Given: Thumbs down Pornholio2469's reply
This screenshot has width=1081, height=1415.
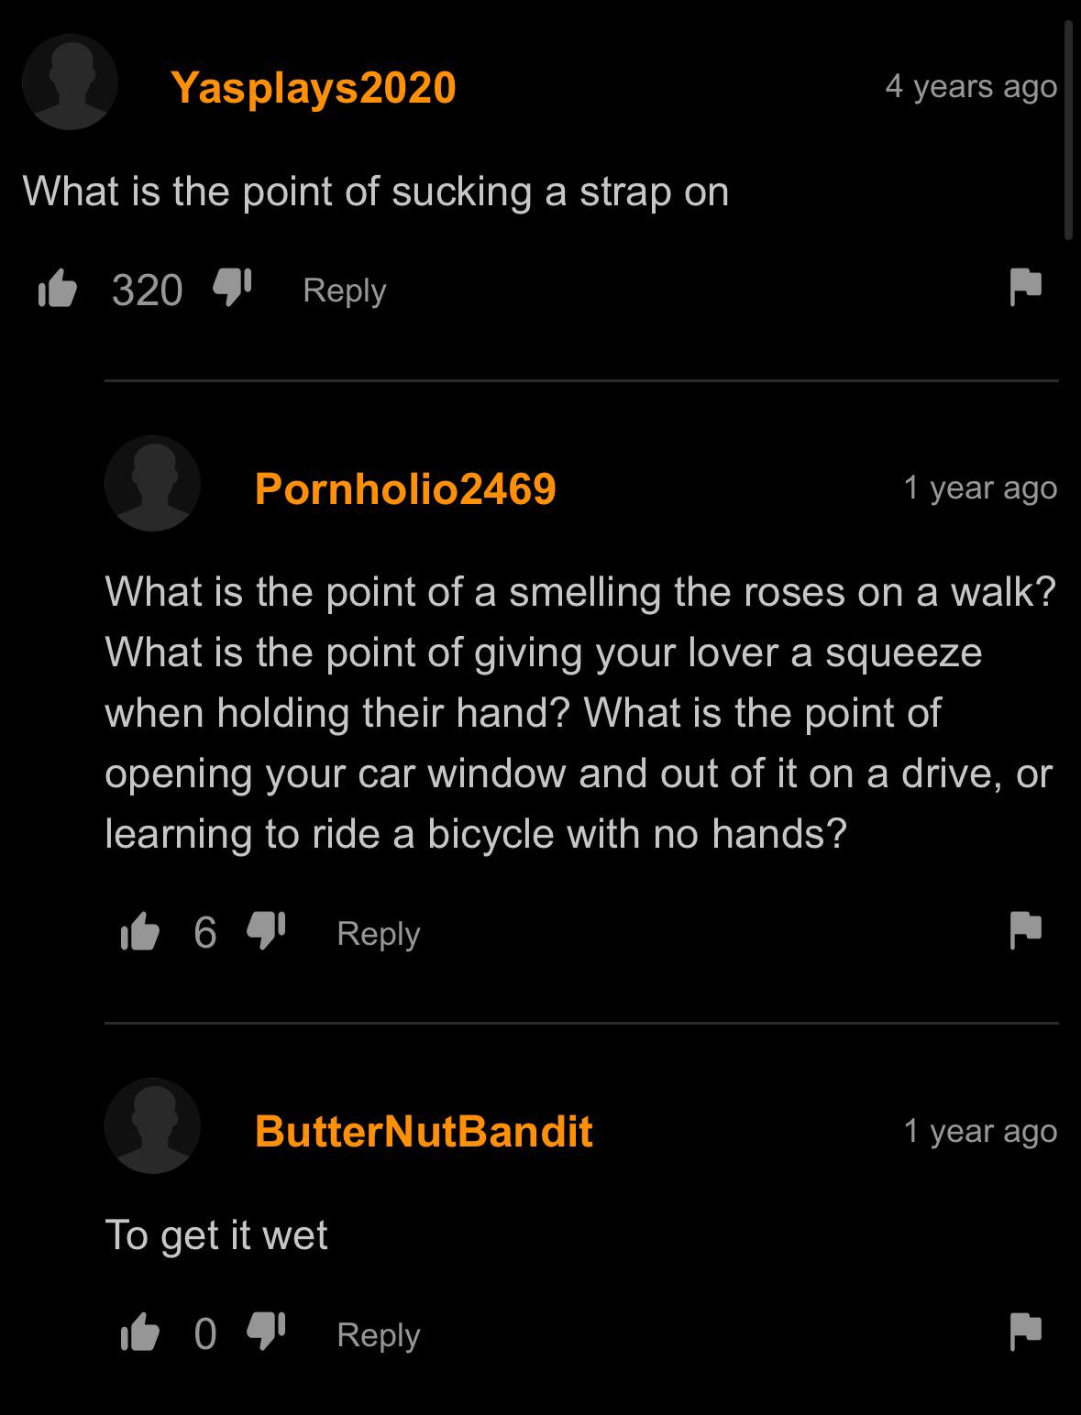Looking at the screenshot, I should click(266, 930).
